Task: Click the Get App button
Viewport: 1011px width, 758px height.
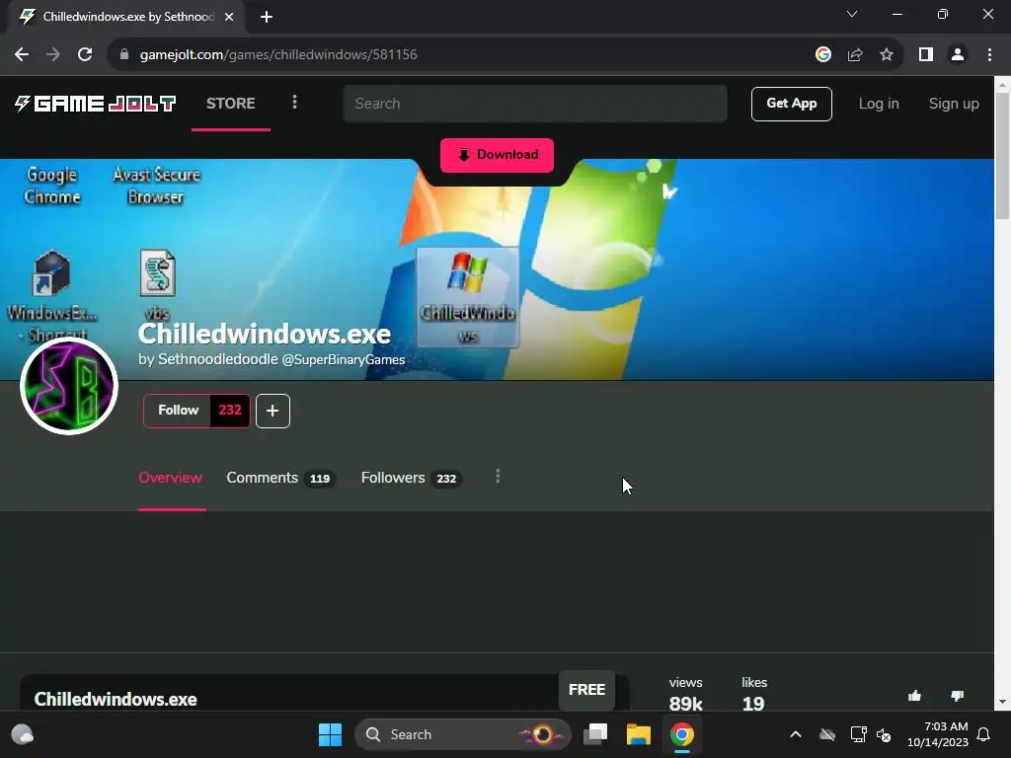Action: [x=791, y=104]
